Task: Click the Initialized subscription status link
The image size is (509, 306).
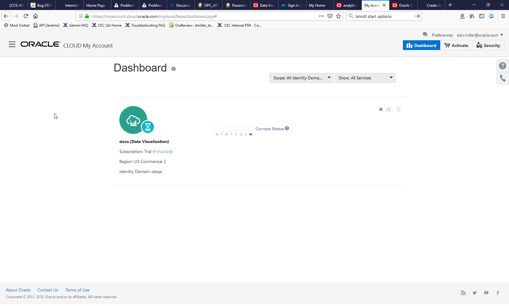Action: (x=163, y=151)
